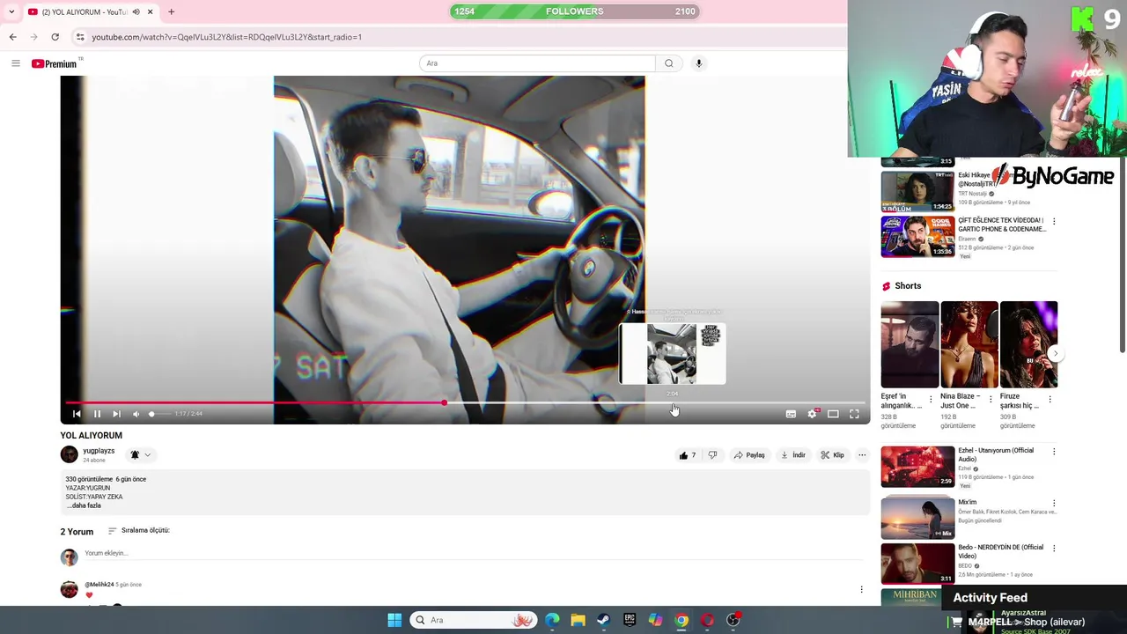Open options for Eşref'in alınganlık short

[x=931, y=399]
